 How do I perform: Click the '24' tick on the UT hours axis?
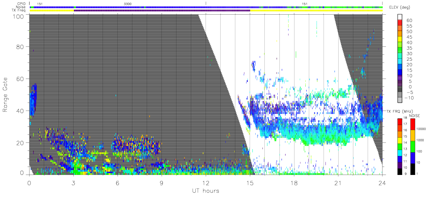(382, 182)
